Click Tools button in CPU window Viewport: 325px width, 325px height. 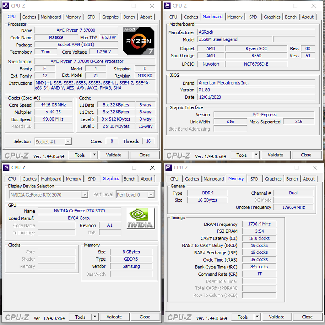(80, 155)
